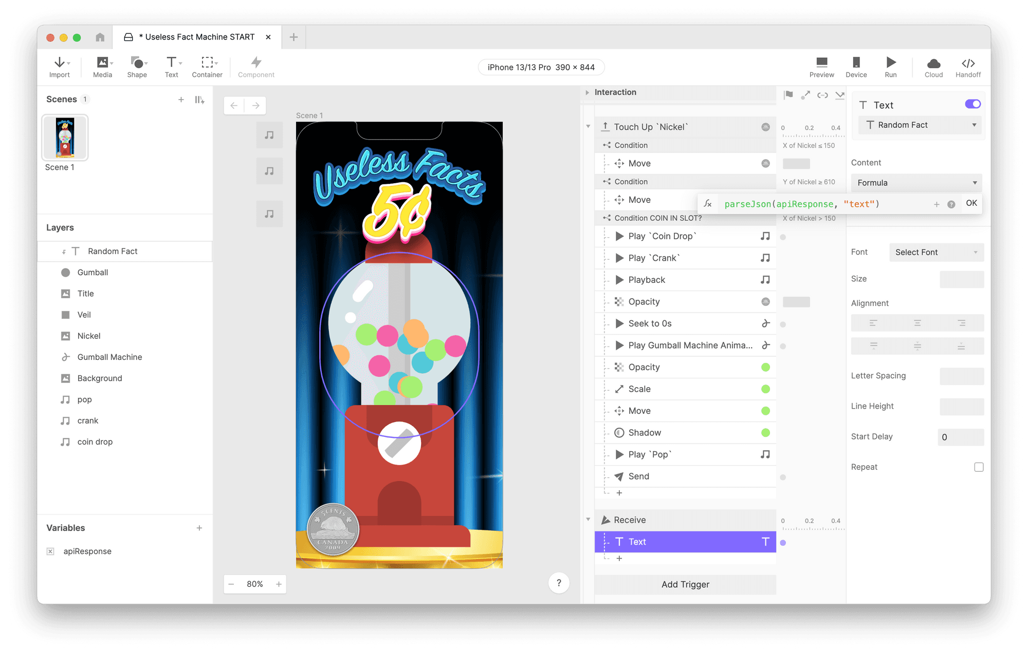
Task: Expand the Interaction panel triangle
Action: (587, 92)
